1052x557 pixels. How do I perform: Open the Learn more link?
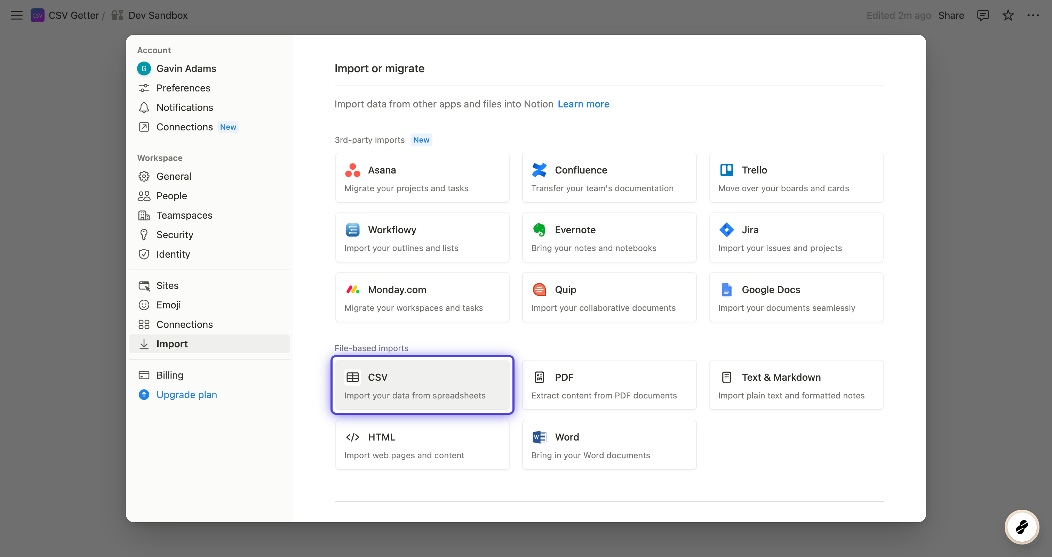click(x=583, y=104)
